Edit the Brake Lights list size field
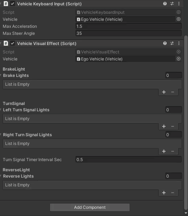Viewport: 188px width, 216px height. pos(174,75)
